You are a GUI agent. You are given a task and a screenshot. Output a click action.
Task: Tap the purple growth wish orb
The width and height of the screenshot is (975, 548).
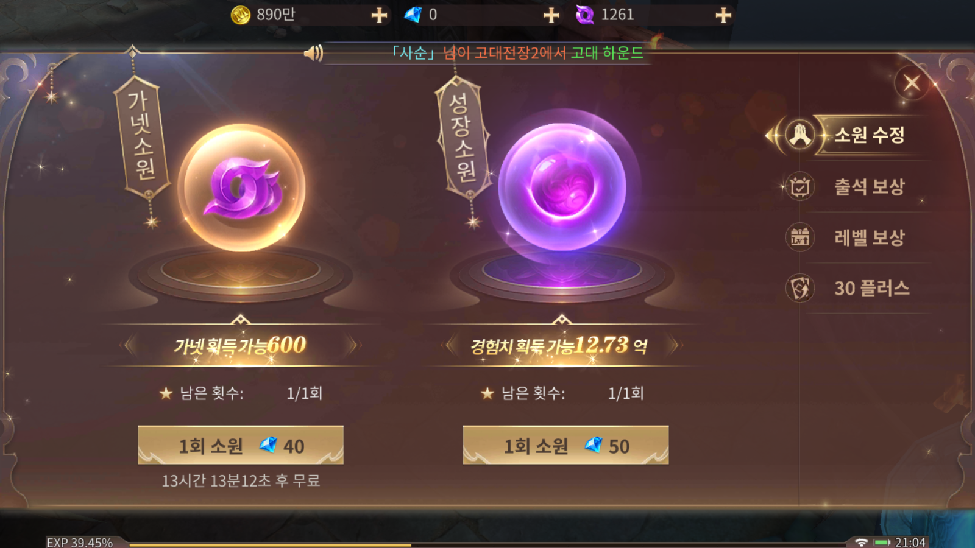(x=562, y=188)
